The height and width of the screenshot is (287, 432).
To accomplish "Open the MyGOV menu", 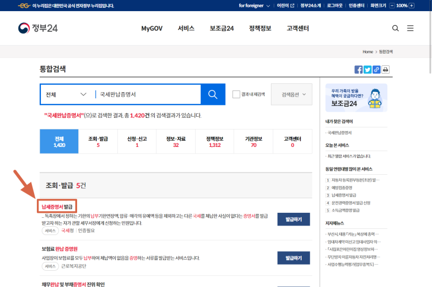I will pyautogui.click(x=152, y=28).
